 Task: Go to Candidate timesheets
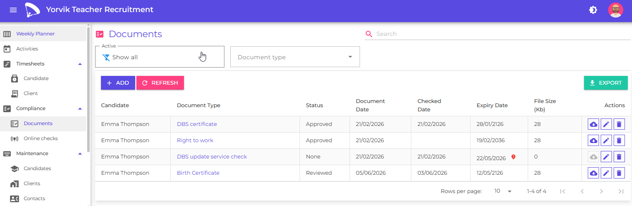(43, 78)
